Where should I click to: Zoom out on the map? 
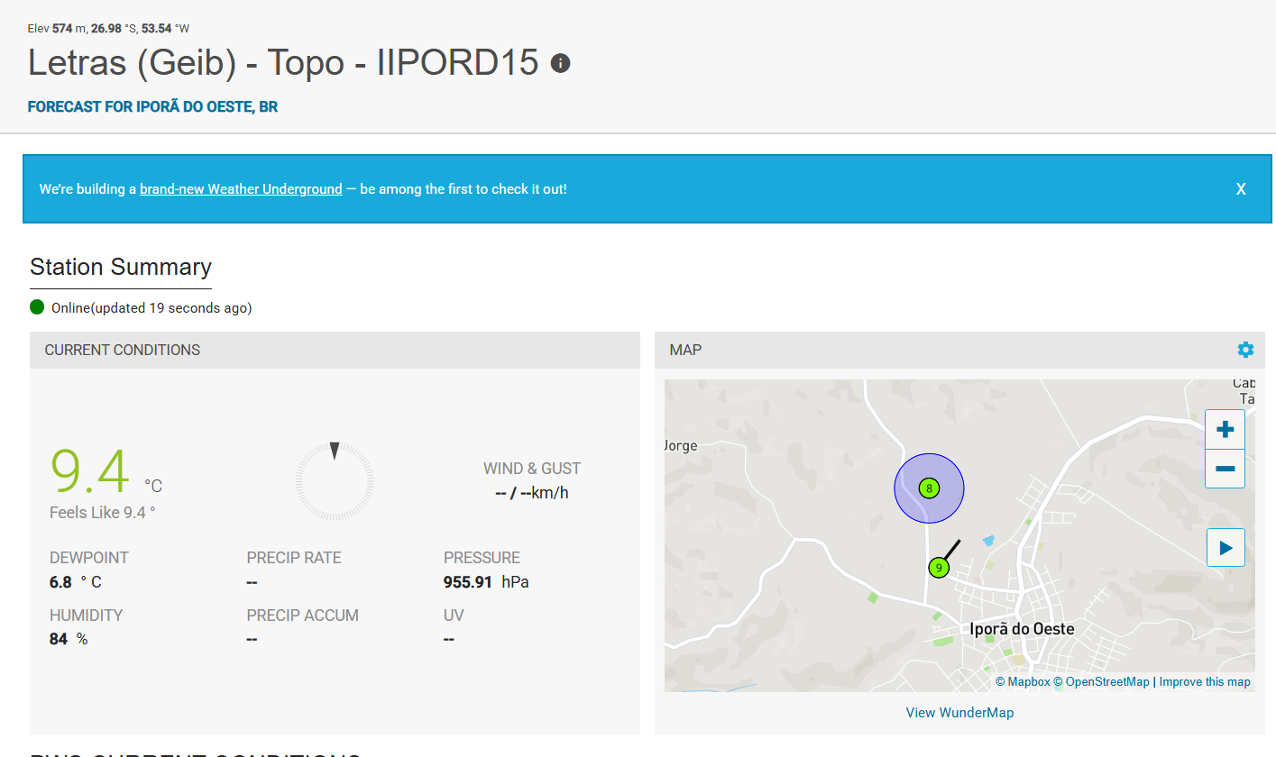coord(1225,469)
